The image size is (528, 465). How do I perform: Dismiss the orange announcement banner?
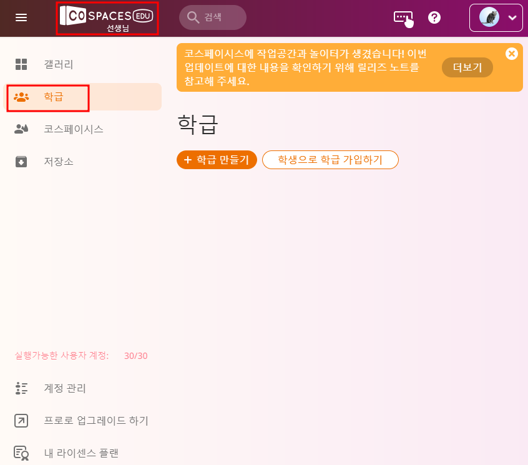512,54
